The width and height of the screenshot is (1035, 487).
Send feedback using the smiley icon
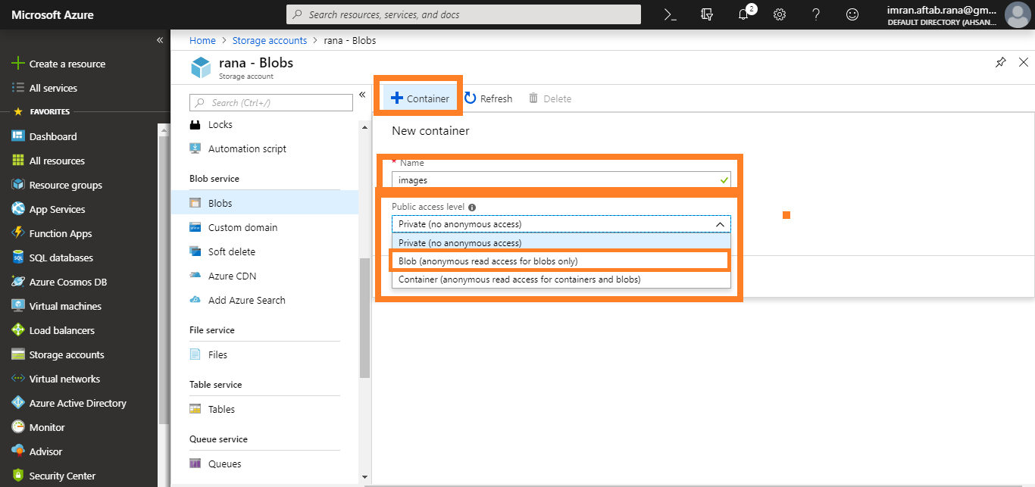tap(852, 14)
